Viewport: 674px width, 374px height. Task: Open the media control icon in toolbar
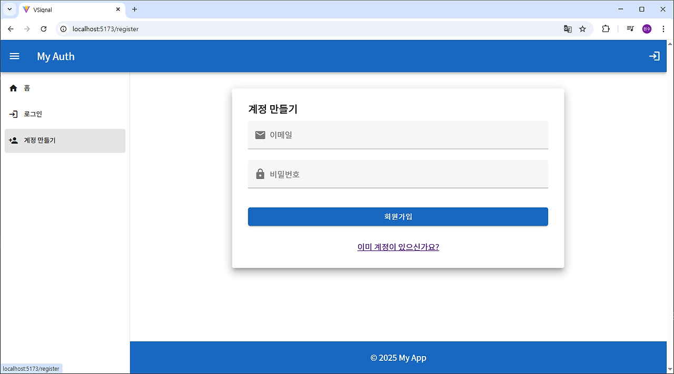[630, 29]
